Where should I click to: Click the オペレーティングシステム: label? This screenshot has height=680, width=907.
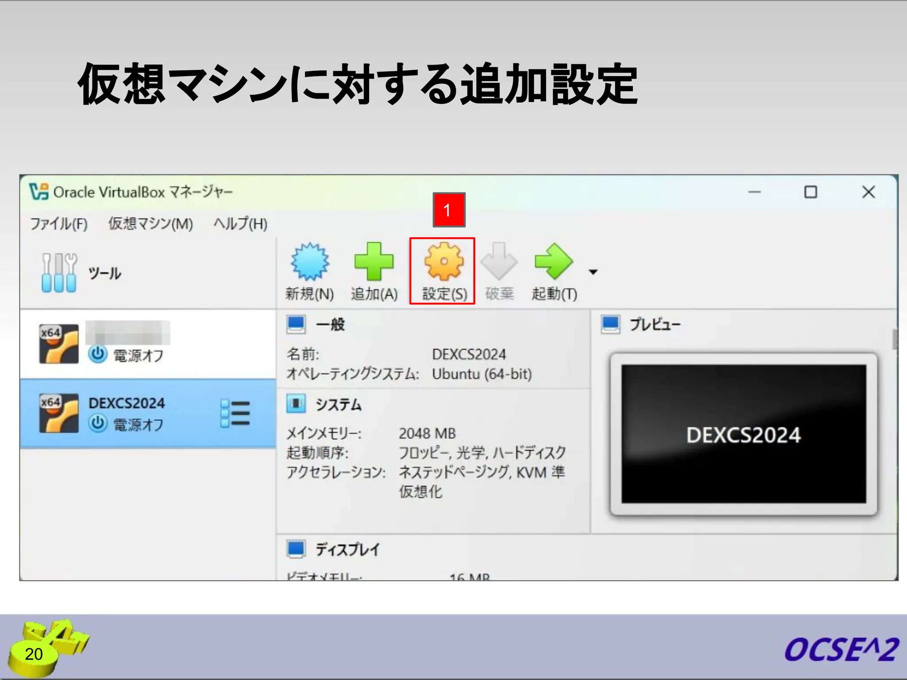click(x=353, y=374)
